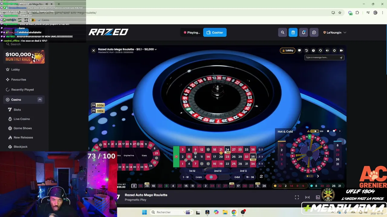
Task: Open a new browser tab
Action: click(59, 4)
